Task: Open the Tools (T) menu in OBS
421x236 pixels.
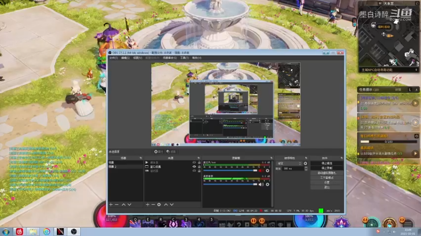Action: pos(185,58)
